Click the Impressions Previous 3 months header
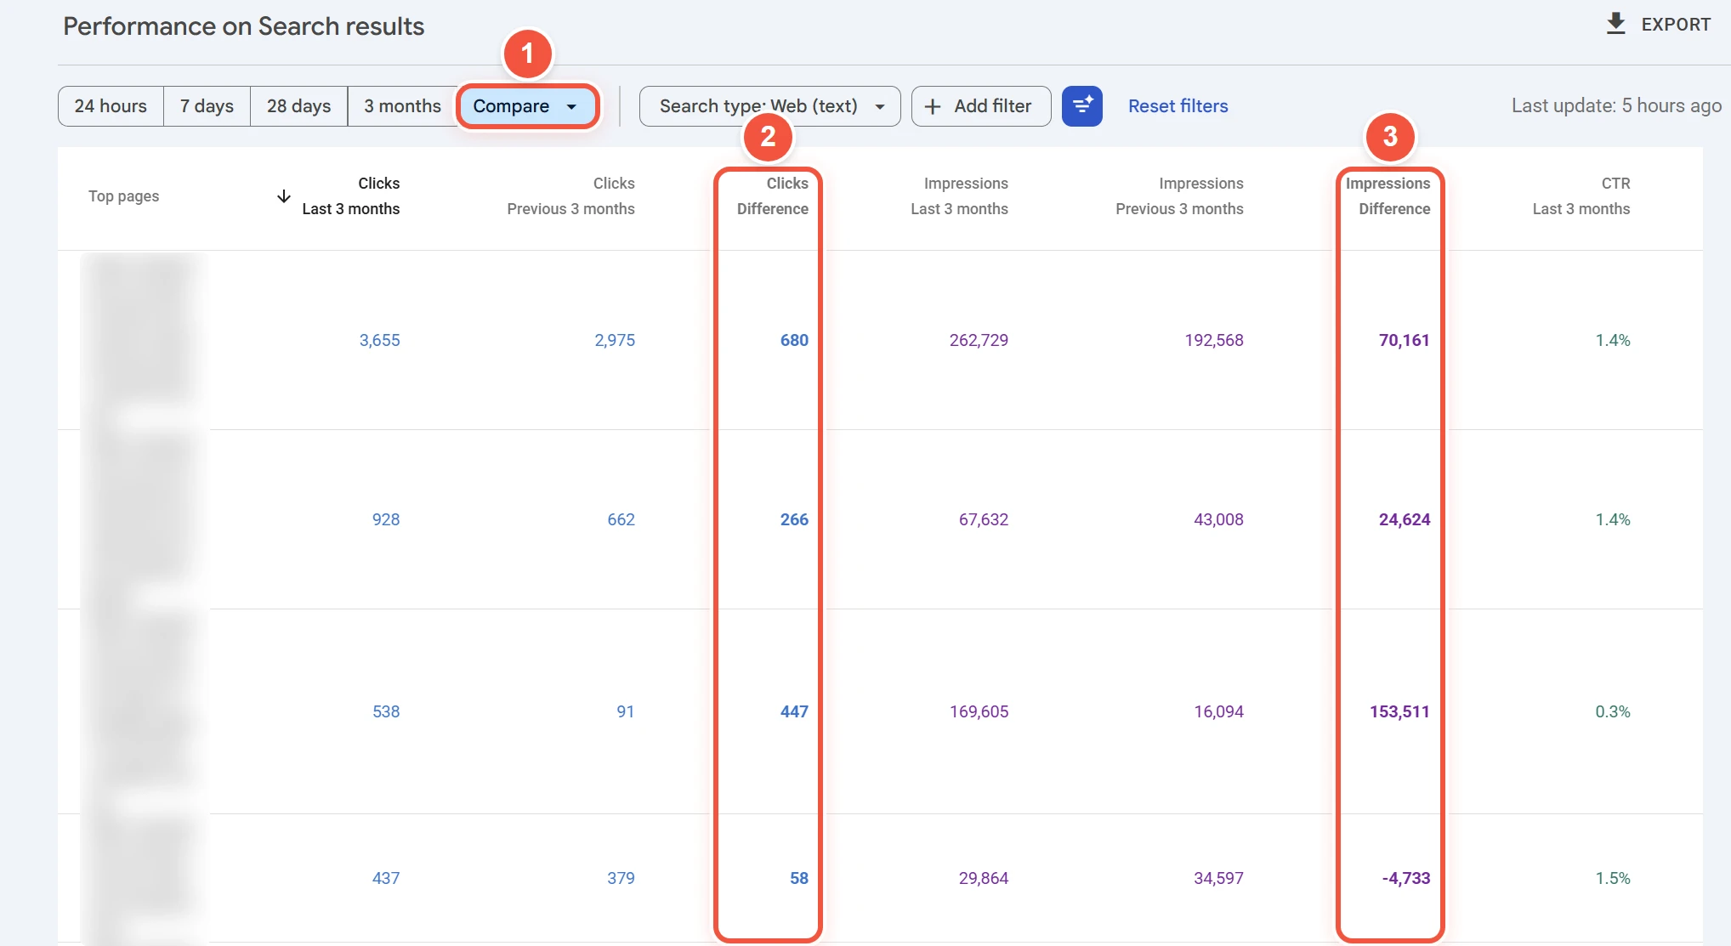This screenshot has width=1731, height=946. pos(1179,196)
